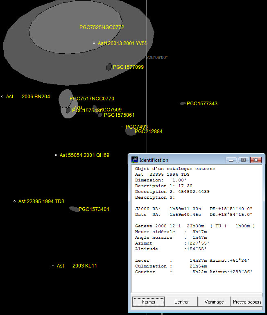This screenshot has width=267, height=315.
Task: Select the PGC7517 NGC0770 galaxy
Action: tap(65, 98)
